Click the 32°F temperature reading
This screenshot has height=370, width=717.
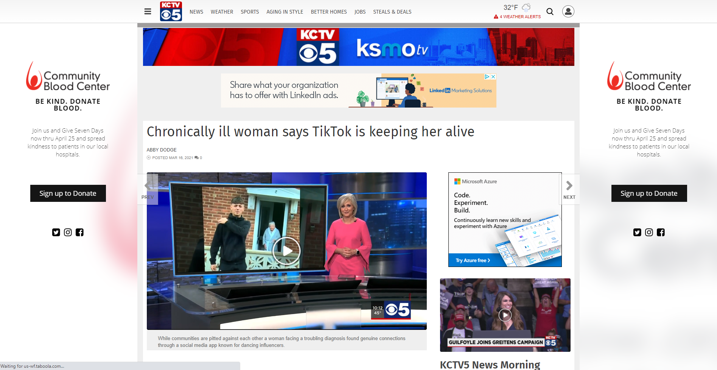[510, 8]
